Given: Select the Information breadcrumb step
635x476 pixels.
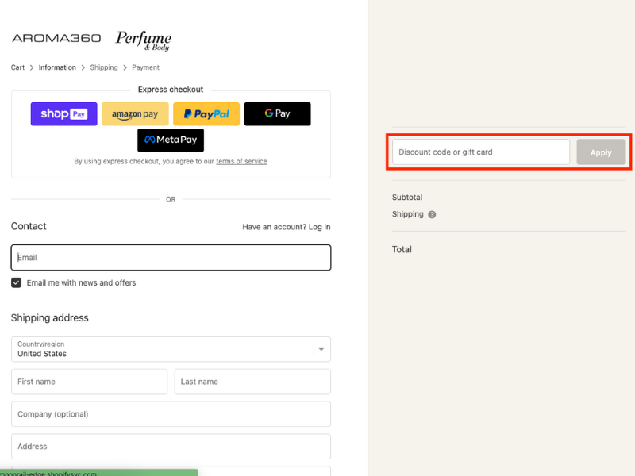Looking at the screenshot, I should [57, 67].
